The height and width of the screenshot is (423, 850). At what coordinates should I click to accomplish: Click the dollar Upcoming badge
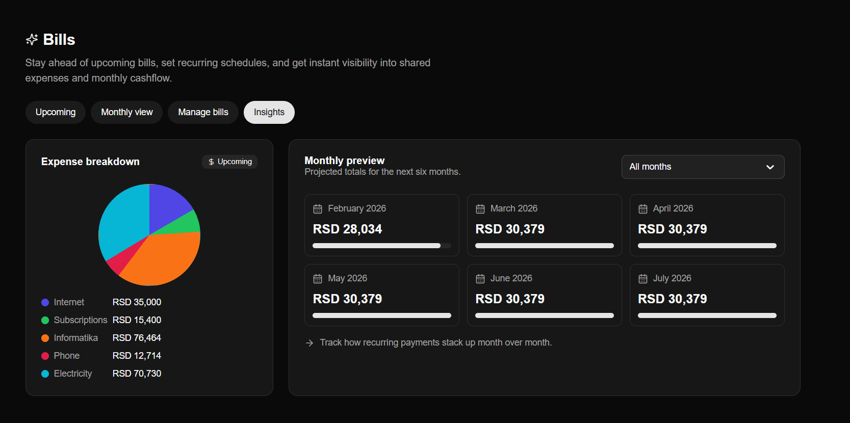[230, 162]
